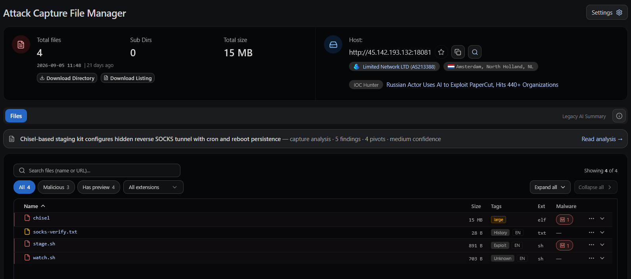631x279 pixels.
Task: Open the Expand all dropdown
Action: pos(550,187)
